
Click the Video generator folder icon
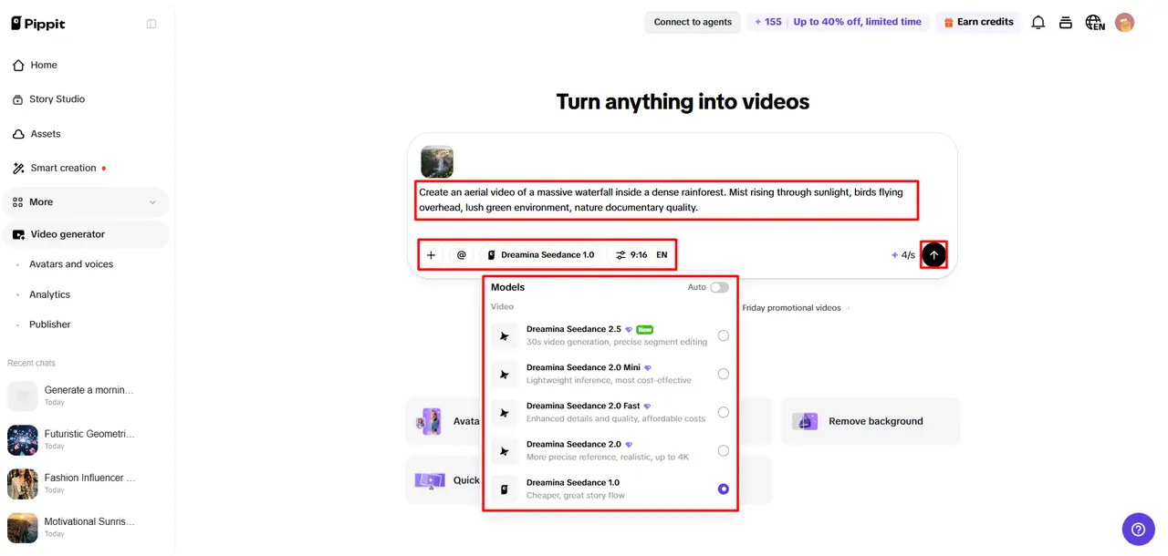pos(18,234)
